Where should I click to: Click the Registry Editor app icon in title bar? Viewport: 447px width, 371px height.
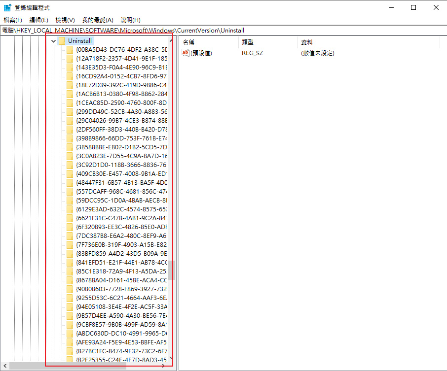point(8,8)
